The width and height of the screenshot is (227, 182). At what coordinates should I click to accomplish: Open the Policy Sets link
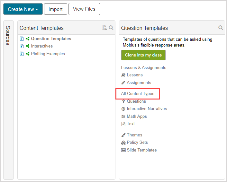tap(137, 143)
